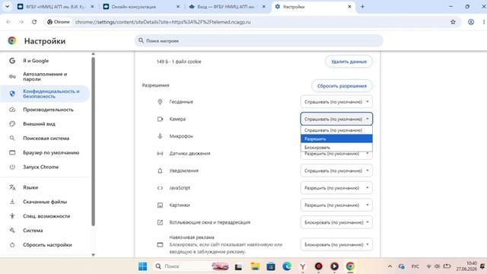Open the tab search chevron button
Viewport: 487px width, 274px height.
point(7,7)
